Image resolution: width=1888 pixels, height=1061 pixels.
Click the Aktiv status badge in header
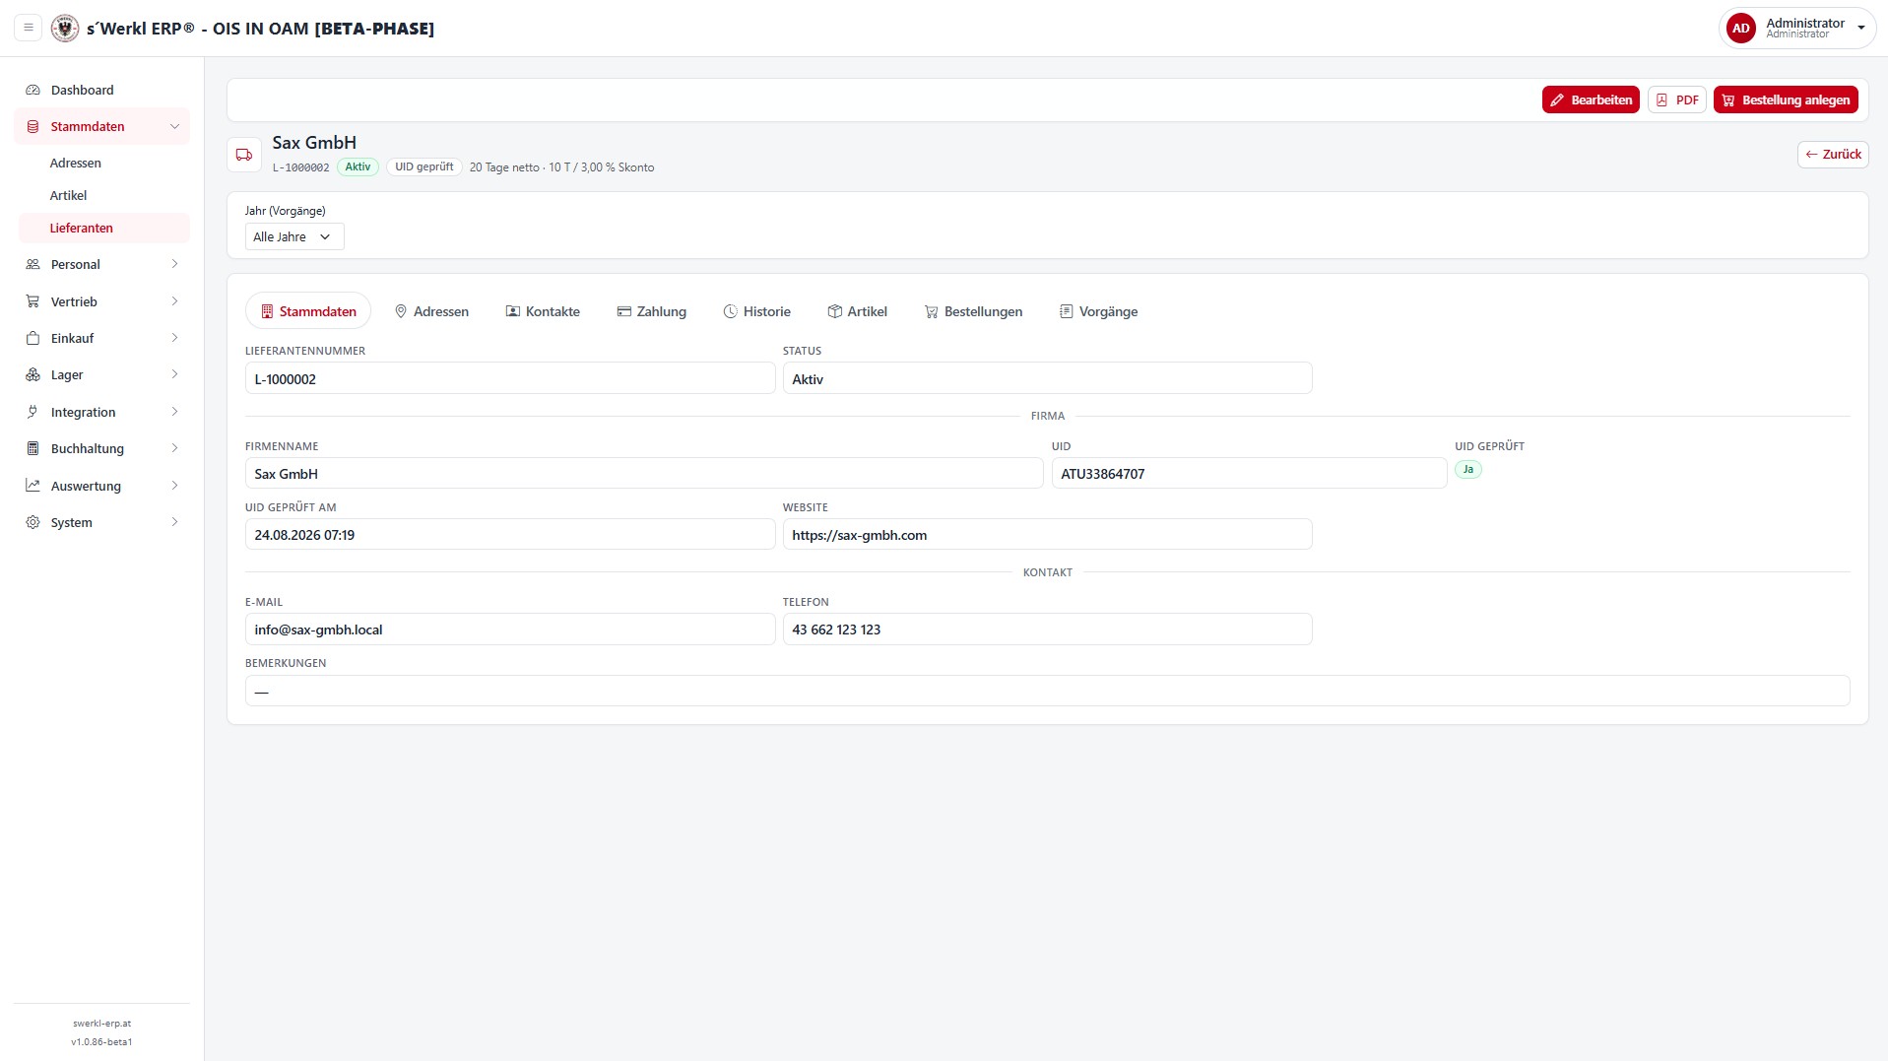(x=358, y=166)
